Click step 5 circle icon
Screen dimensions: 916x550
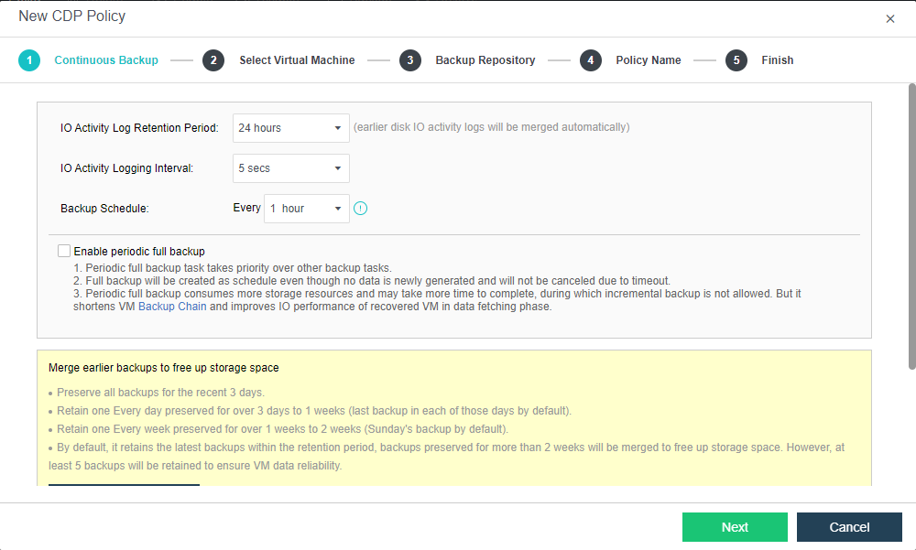coord(736,60)
